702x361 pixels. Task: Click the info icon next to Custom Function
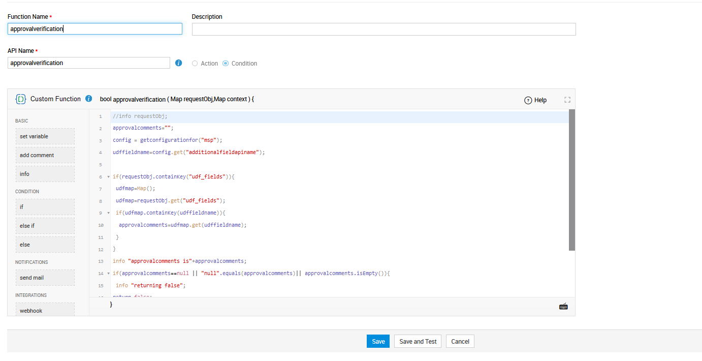pyautogui.click(x=89, y=99)
